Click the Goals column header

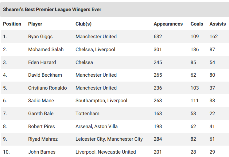point(197,24)
